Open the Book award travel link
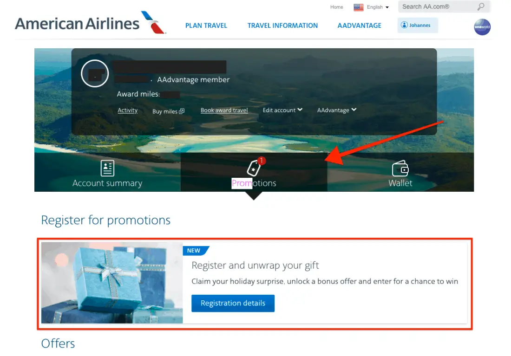Image resolution: width=511 pixels, height=356 pixels. coord(224,110)
